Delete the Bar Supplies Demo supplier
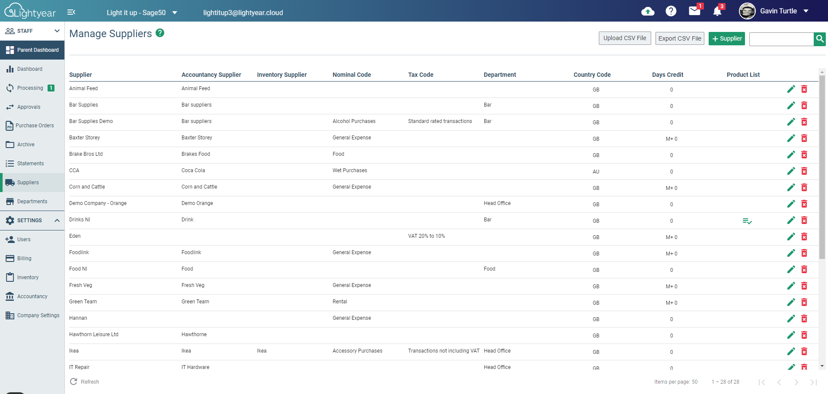The width and height of the screenshot is (828, 394). point(804,122)
